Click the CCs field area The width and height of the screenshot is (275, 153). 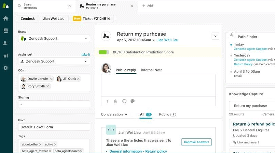54,83
